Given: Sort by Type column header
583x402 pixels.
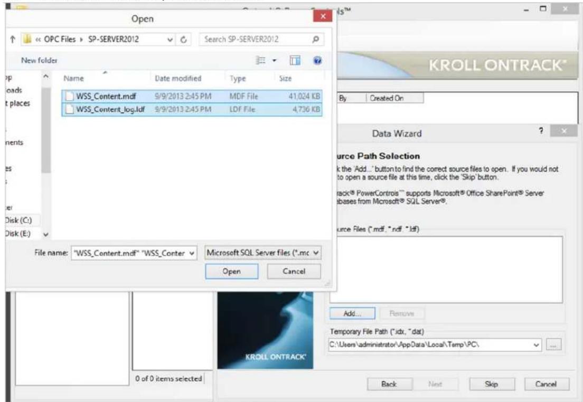Looking at the screenshot, I should pyautogui.click(x=238, y=79).
